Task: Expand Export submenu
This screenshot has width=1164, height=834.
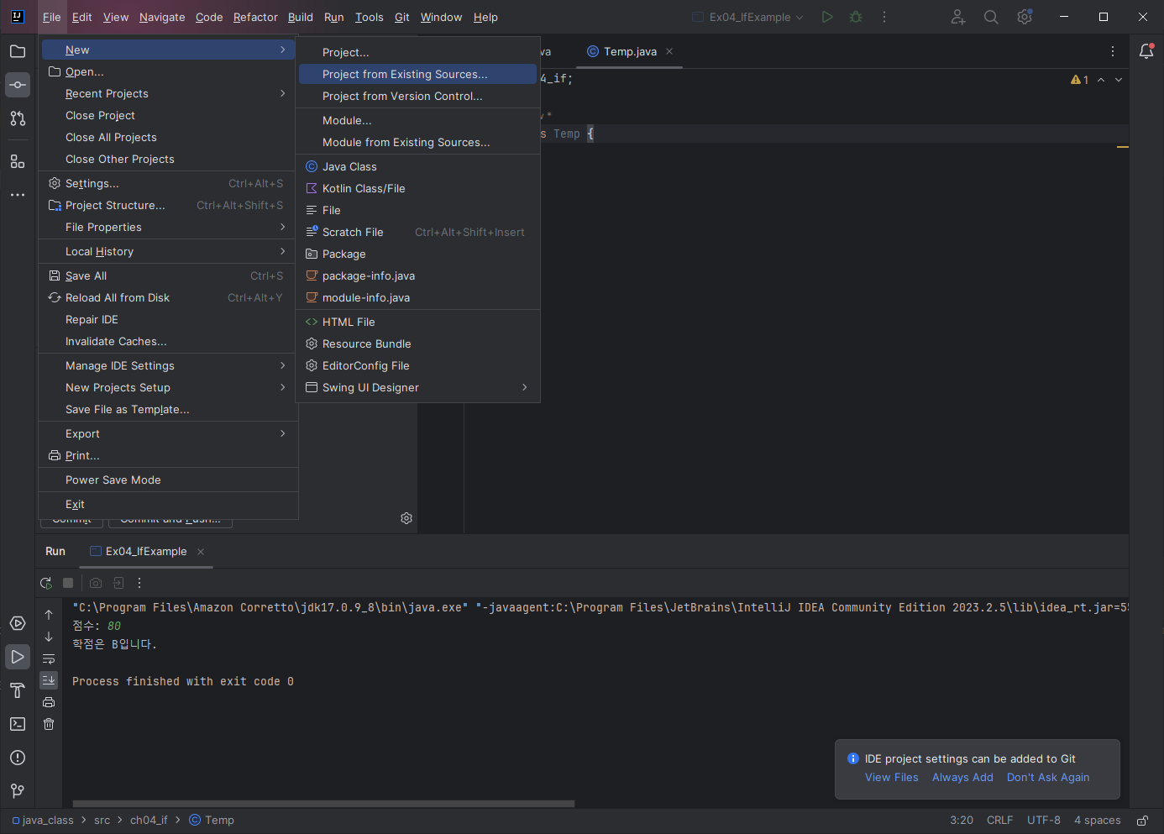Action: (168, 434)
